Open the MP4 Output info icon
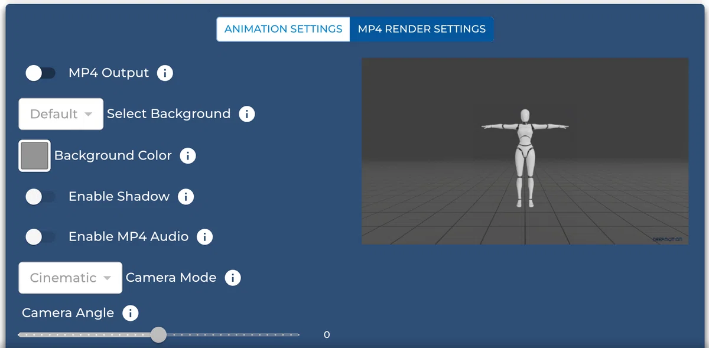Image resolution: width=709 pixels, height=348 pixels. click(x=165, y=73)
